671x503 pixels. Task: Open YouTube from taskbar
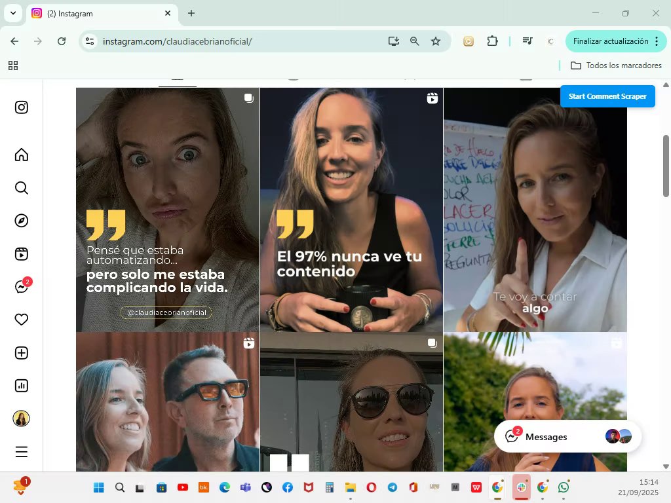pyautogui.click(x=183, y=487)
